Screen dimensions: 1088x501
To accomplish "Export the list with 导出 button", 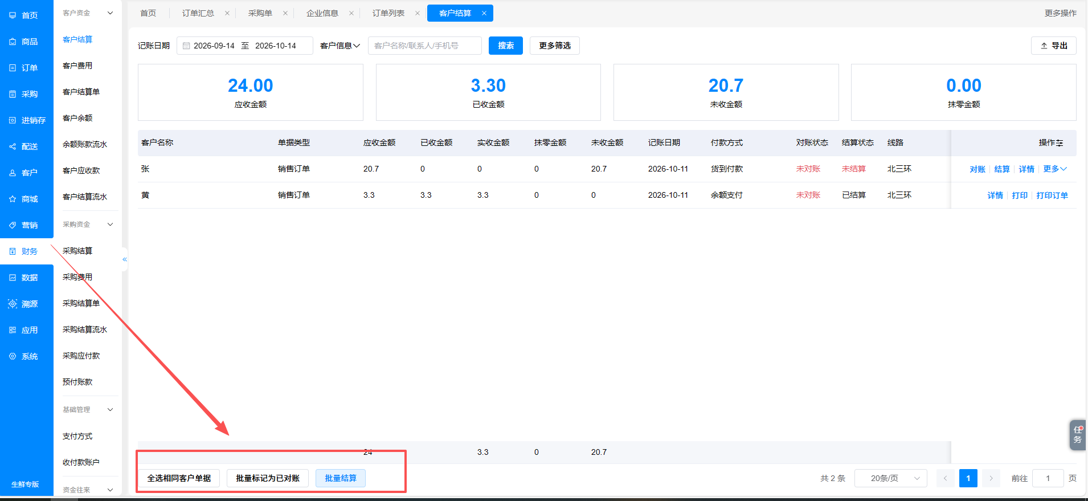I will pos(1054,46).
